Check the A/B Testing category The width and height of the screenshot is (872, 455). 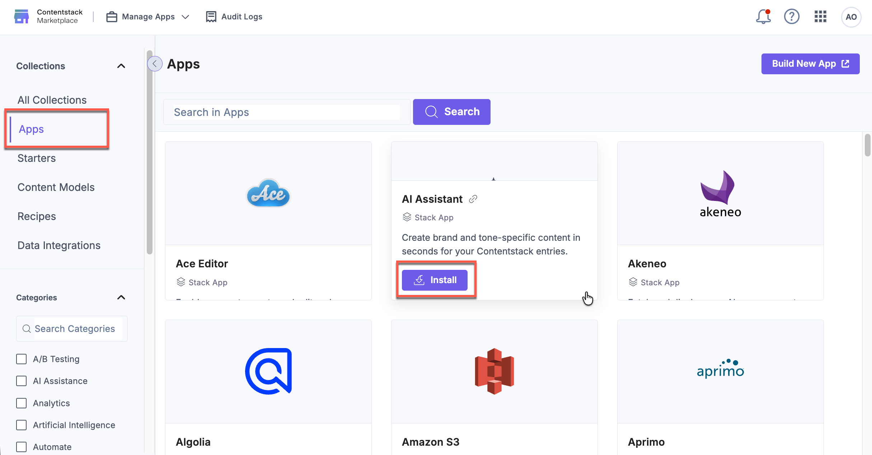pyautogui.click(x=22, y=359)
